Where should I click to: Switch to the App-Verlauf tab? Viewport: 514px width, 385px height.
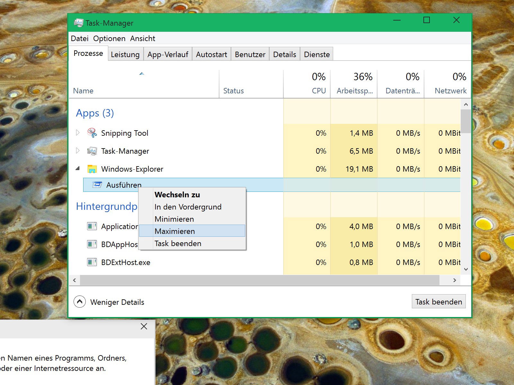tap(168, 54)
